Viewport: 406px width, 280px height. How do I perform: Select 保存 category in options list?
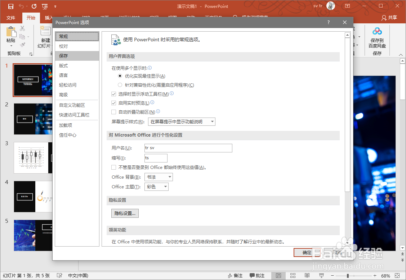77,56
